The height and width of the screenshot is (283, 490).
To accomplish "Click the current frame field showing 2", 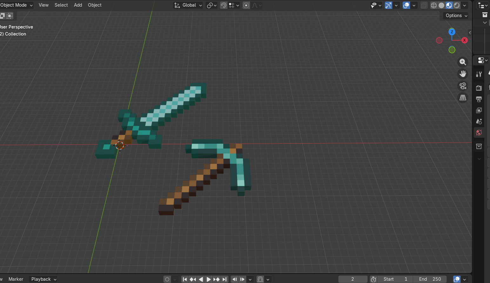I will click(353, 279).
